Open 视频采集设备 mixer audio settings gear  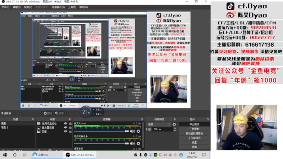pyautogui.click(x=138, y=143)
